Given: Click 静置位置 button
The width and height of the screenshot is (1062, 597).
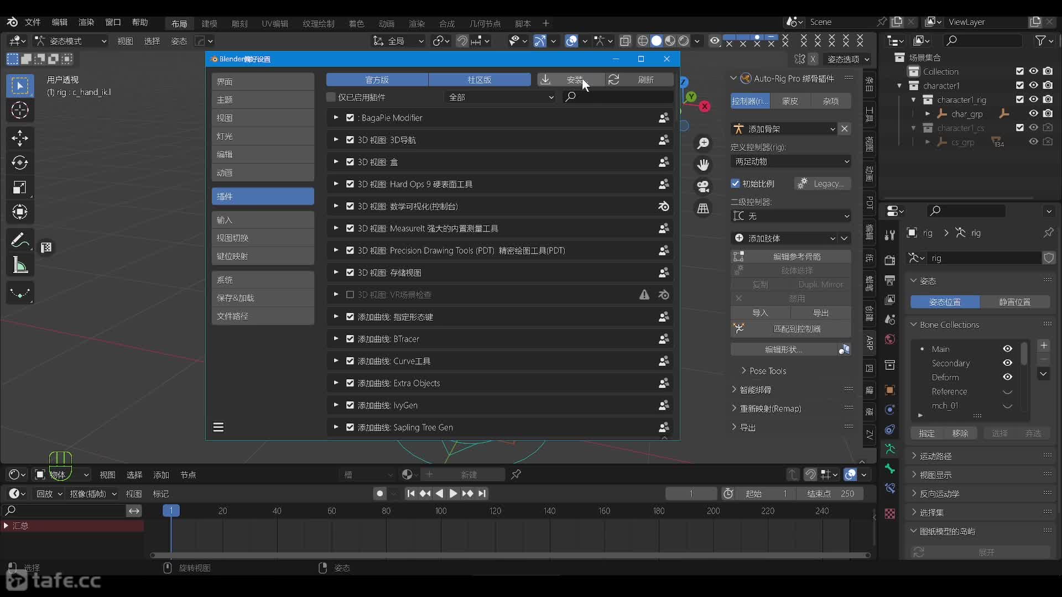Looking at the screenshot, I should [x=1014, y=302].
